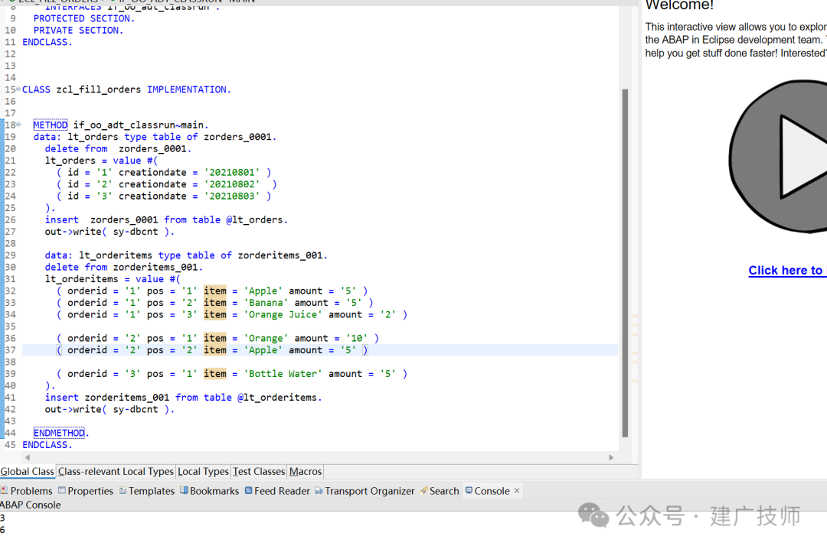Open the Test Classes tab
827x549 pixels.
coord(259,472)
